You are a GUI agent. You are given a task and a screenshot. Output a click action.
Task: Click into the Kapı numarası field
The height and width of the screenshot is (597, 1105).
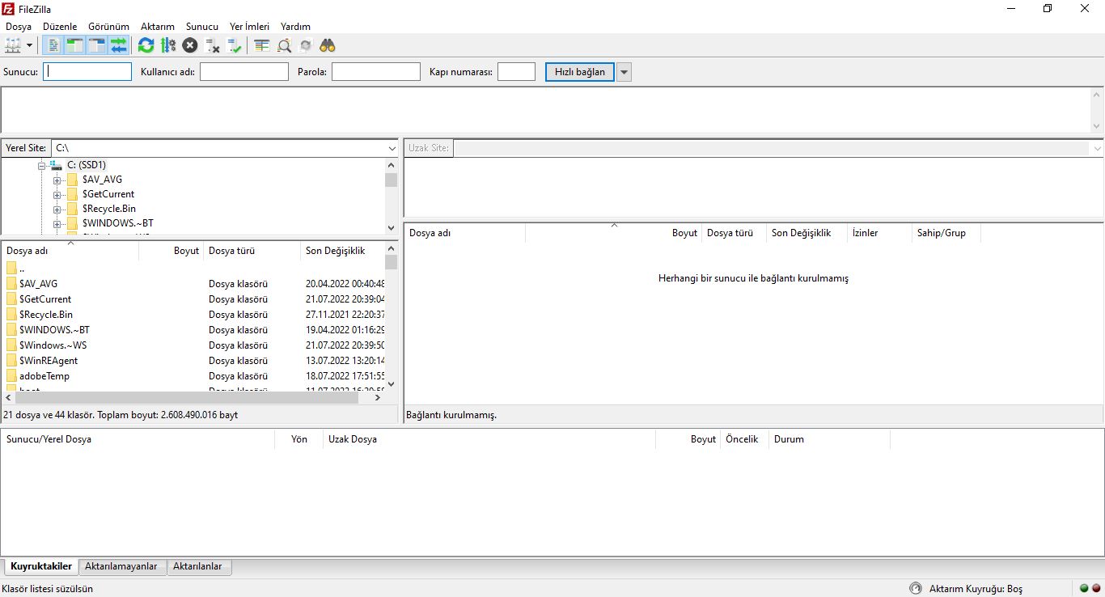(516, 72)
